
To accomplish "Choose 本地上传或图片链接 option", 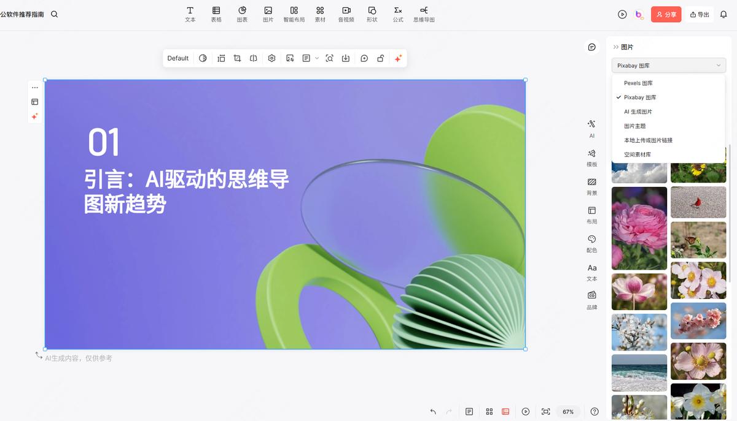I will click(x=668, y=140).
